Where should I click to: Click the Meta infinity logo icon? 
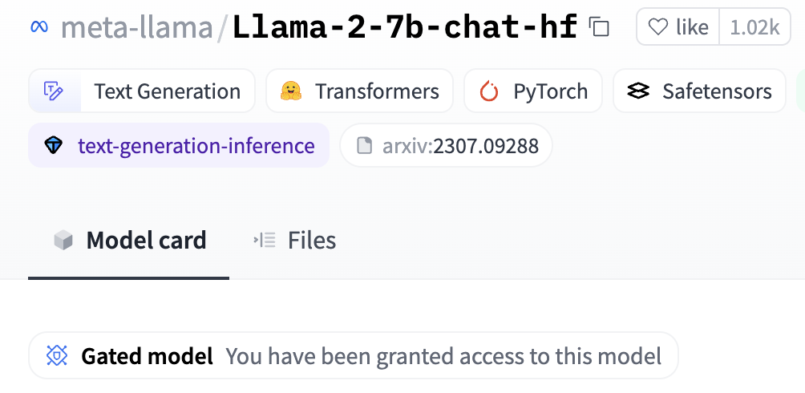[x=39, y=26]
